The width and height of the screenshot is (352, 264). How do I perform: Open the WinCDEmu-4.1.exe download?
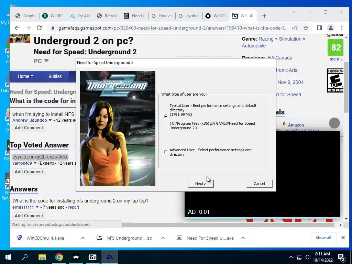point(45,238)
